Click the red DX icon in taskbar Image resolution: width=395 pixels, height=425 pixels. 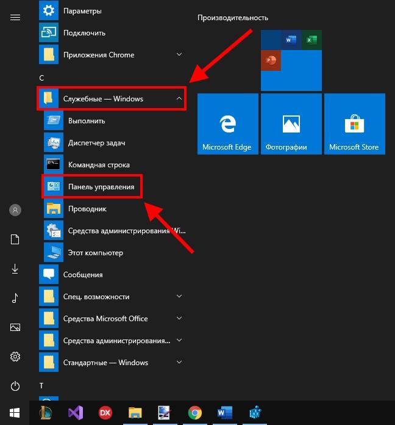(105, 413)
